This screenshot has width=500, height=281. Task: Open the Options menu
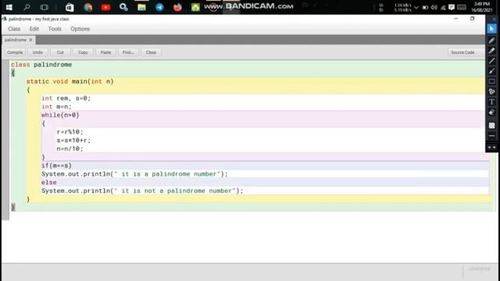click(x=80, y=29)
